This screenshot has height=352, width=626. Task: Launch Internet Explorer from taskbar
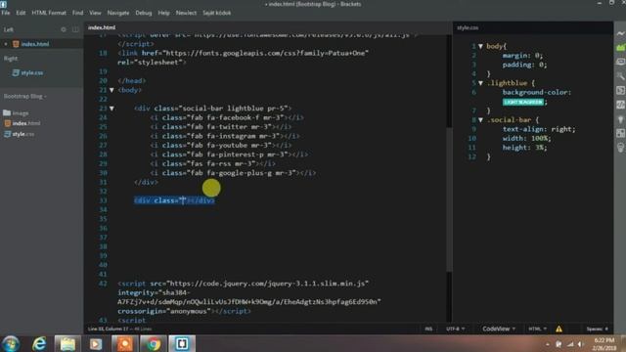pos(39,343)
